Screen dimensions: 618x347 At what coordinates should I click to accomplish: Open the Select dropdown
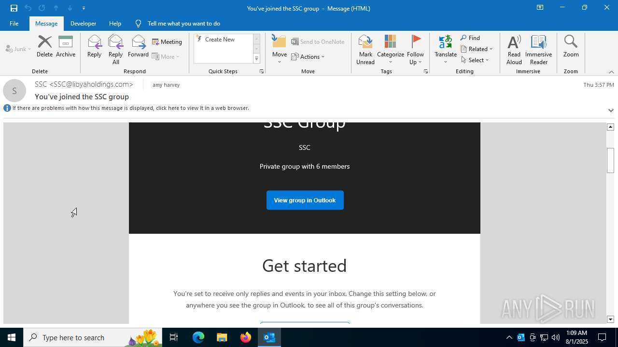click(475, 60)
